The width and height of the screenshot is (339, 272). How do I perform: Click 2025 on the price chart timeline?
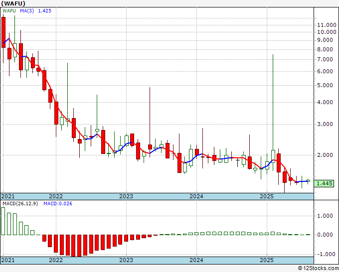(267, 196)
